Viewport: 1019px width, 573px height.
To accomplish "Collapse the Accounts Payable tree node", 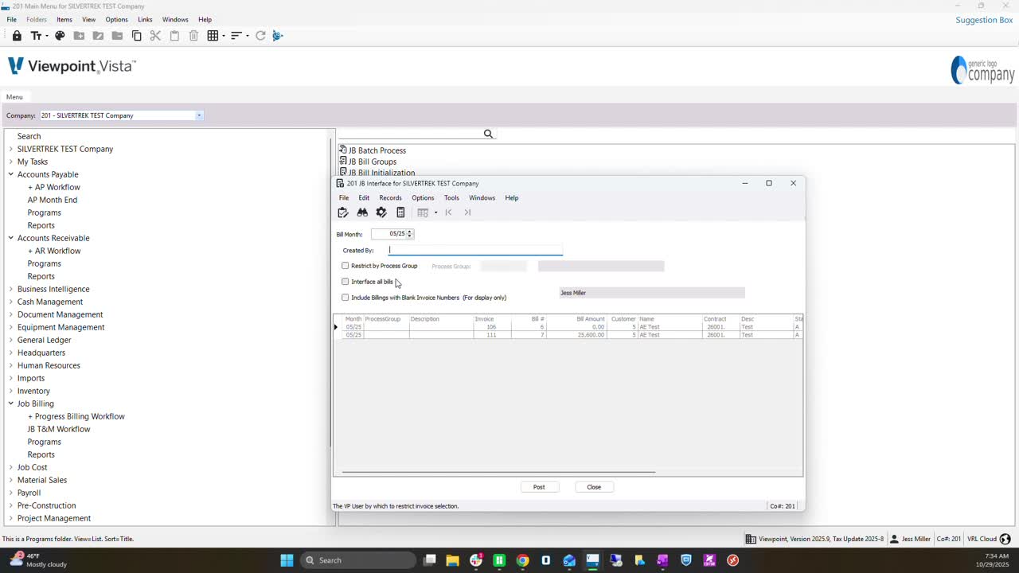I will pyautogui.click(x=10, y=174).
